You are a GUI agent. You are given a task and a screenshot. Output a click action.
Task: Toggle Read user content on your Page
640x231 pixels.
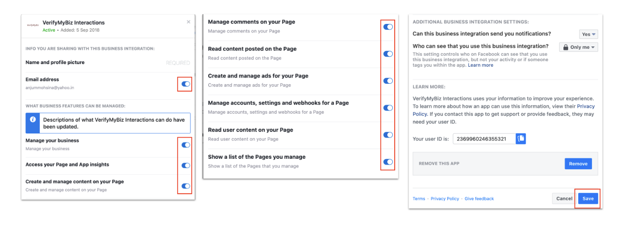pyautogui.click(x=388, y=135)
